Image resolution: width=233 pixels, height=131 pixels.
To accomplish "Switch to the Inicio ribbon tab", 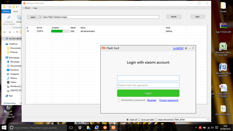I will click(16, 11).
